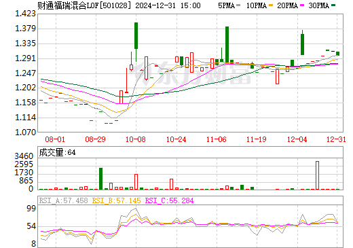Select the 11-06 date axis label
Image resolution: width=353 pixels, height=248 pixels.
tap(217, 139)
